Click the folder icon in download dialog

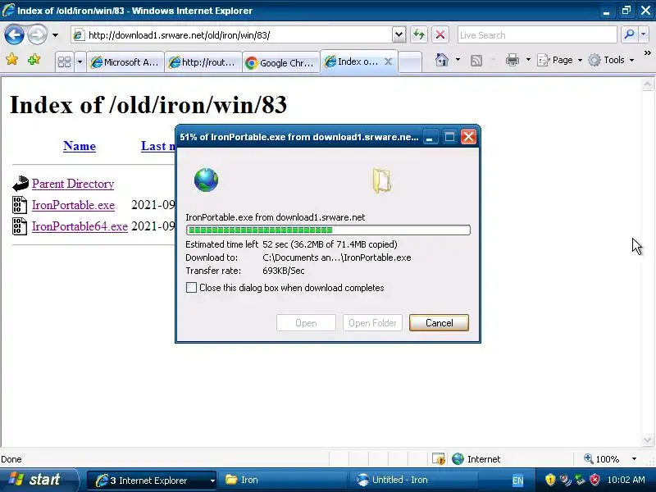tap(381, 180)
